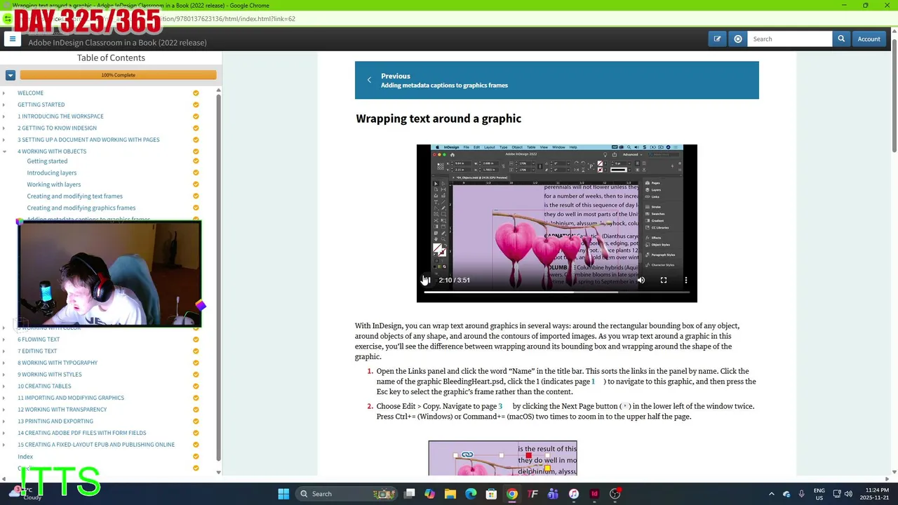Mute the video using the volume icon

click(x=641, y=280)
